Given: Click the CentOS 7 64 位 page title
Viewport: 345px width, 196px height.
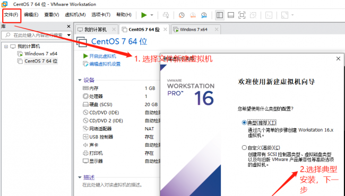Looking at the screenshot, I should [119, 41].
